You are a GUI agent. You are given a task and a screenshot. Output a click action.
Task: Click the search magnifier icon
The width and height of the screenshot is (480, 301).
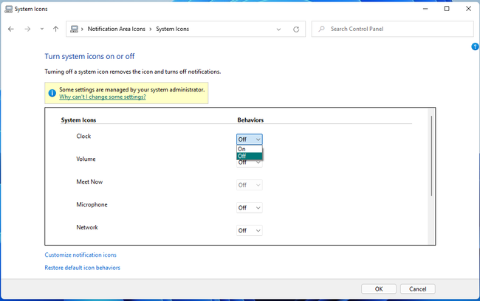tap(321, 29)
